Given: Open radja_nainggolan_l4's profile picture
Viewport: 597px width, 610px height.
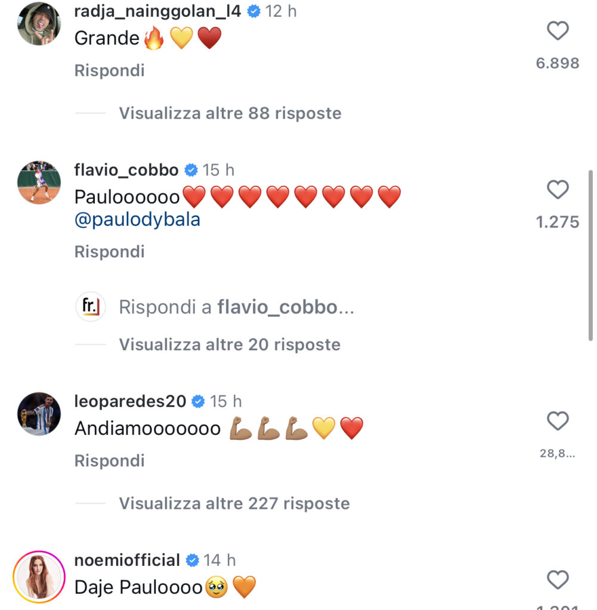Looking at the screenshot, I should coord(39,24).
